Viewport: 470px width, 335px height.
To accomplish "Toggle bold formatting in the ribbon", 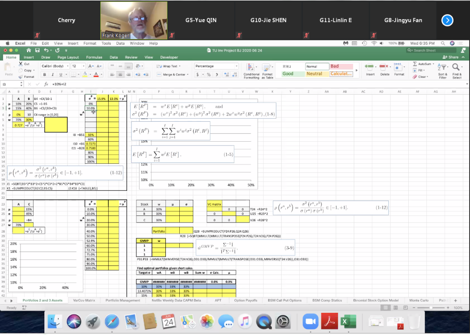I will [44, 74].
